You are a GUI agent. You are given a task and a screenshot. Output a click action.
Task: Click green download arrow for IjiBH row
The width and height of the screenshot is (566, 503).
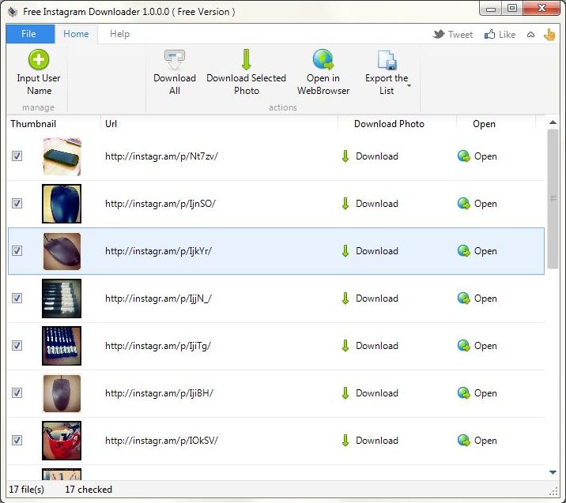tap(345, 393)
